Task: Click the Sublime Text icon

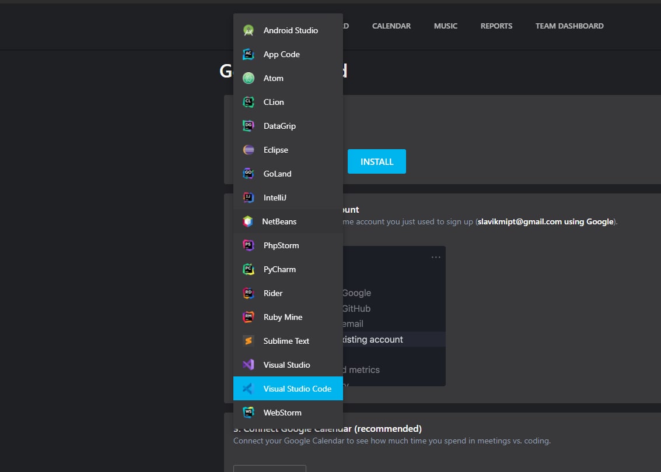Action: 249,341
